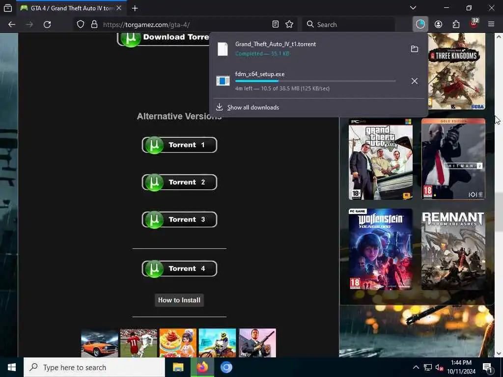Click the Torrent 2 button
This screenshot has height=377, width=503.
point(179,182)
